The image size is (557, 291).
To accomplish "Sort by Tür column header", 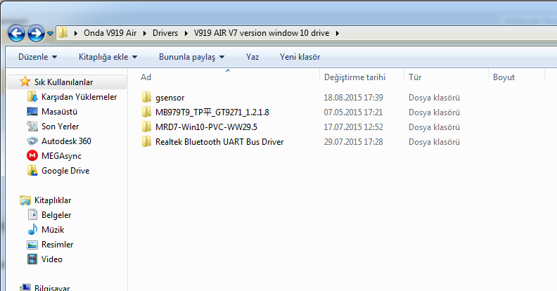I will pos(415,77).
